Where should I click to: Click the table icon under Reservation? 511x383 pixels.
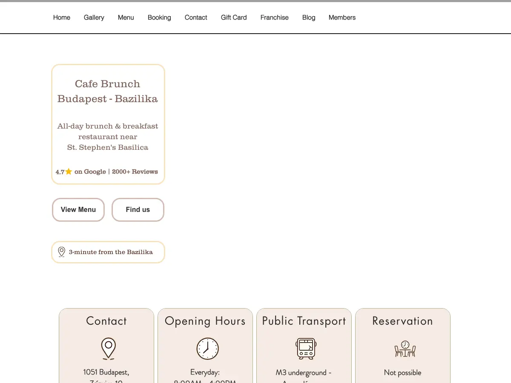click(405, 349)
